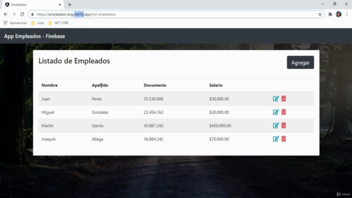Restore down the browser window
The width and height of the screenshot is (352, 198).
334,4
